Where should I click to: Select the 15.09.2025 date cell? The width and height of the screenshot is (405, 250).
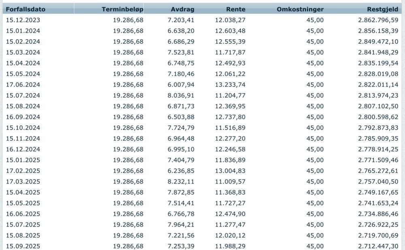pyautogui.click(x=23, y=246)
